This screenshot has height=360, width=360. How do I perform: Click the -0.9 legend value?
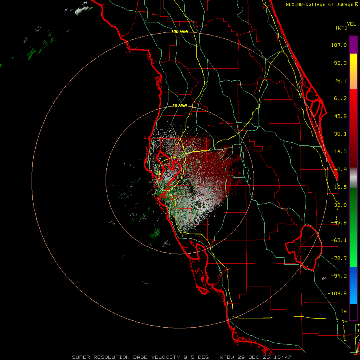click(340, 170)
